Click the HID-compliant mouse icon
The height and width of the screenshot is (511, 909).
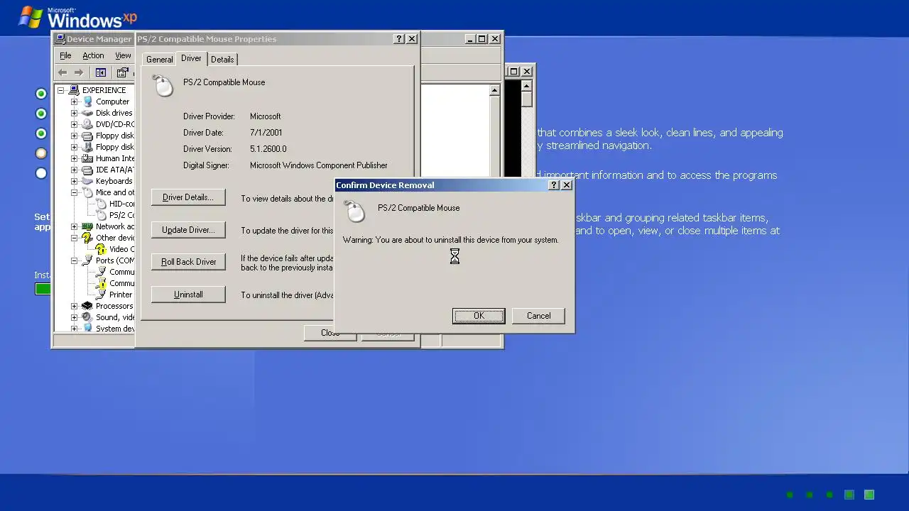pyautogui.click(x=101, y=204)
